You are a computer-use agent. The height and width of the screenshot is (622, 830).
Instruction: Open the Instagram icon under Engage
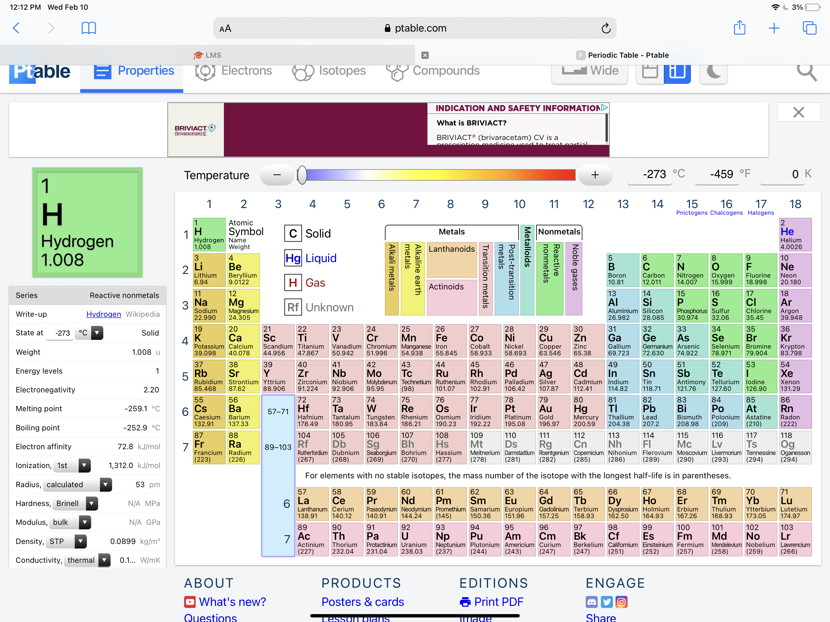[621, 602]
